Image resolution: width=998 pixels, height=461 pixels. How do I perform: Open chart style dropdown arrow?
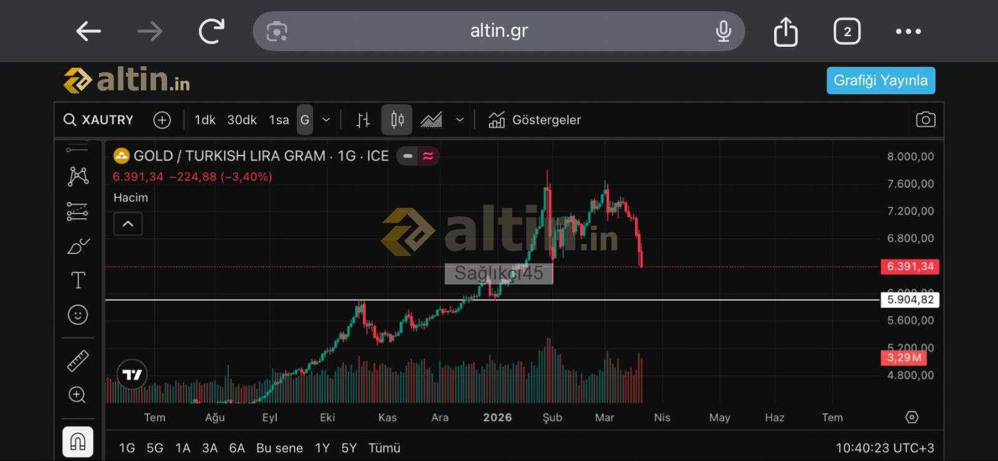coord(460,120)
